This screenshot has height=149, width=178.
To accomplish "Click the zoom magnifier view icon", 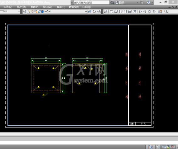I will click(x=166, y=11).
